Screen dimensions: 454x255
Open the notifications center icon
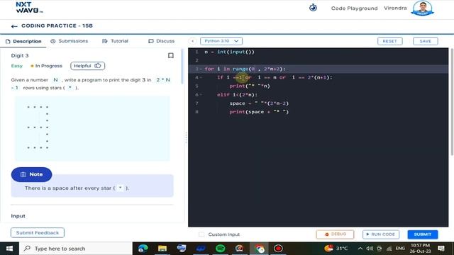pos(441,249)
